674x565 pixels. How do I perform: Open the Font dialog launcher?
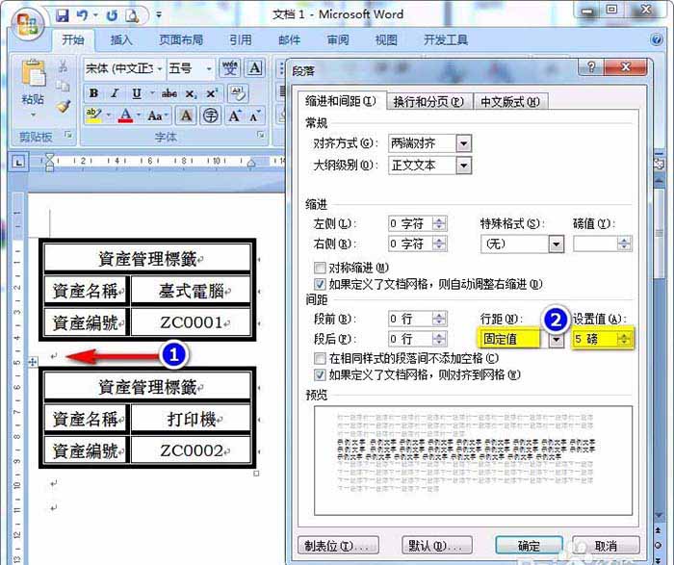click(x=261, y=136)
